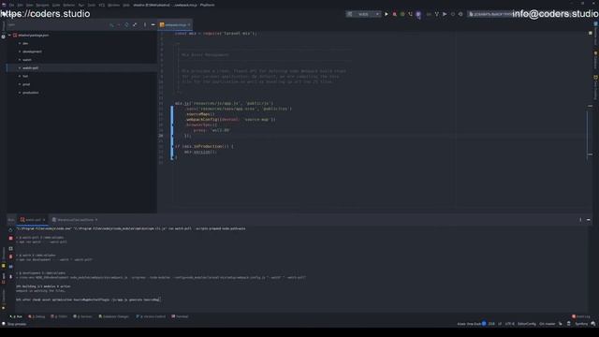
Task: Click the EditorConfig status bar entry
Action: (527, 324)
